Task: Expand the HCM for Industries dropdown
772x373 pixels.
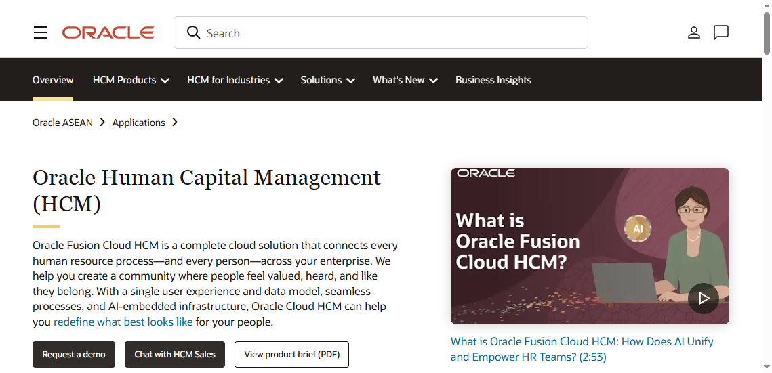Action: tap(235, 80)
